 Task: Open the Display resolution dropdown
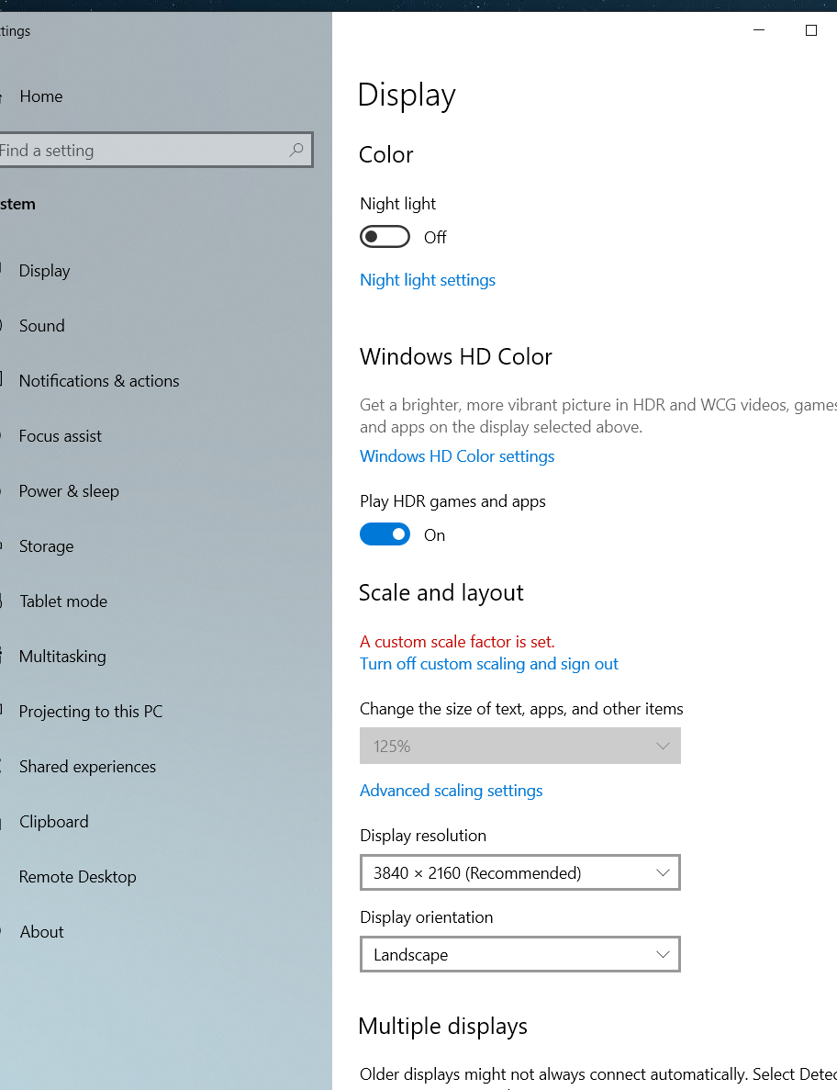(x=520, y=872)
